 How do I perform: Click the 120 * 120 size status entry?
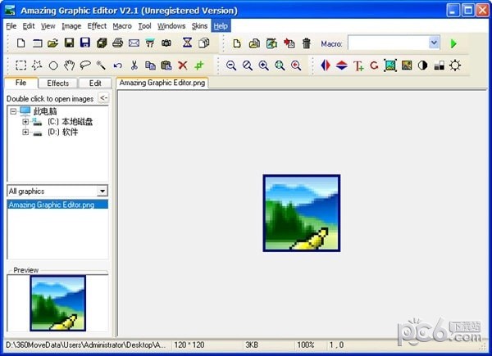click(x=189, y=345)
